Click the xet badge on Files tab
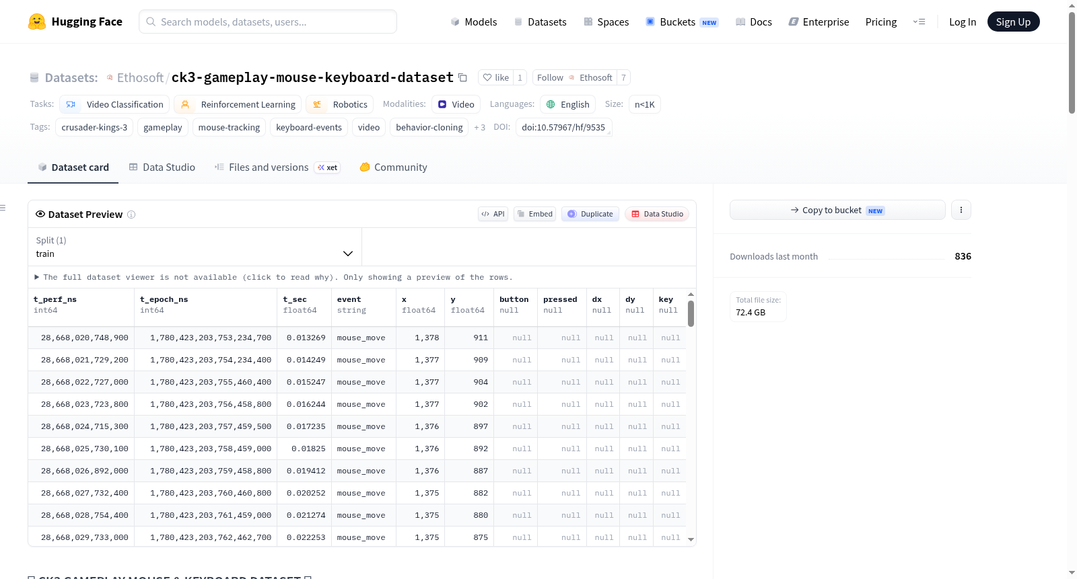Screen dimensions: 1077x579 pos(328,167)
